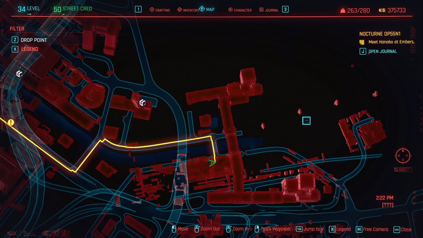Click the previous-tab key hint labeled 1
423x238 pixels.
pyautogui.click(x=138, y=9)
